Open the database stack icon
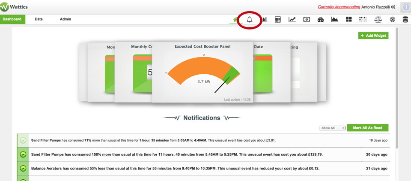 tap(405, 19)
